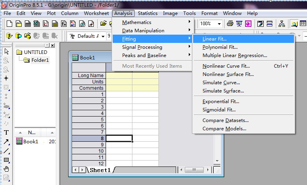Choose Nonlinear Surface Fit...
The height and width of the screenshot is (185, 307).
tap(244, 74)
